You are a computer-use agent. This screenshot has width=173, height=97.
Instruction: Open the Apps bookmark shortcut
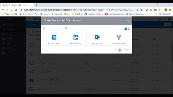pos(5,14)
